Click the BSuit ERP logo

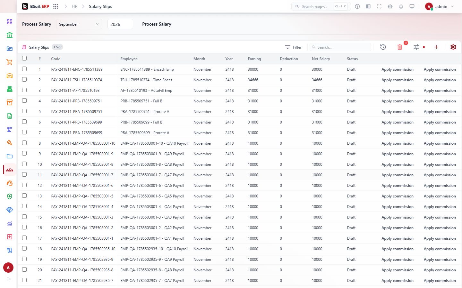(x=36, y=6)
